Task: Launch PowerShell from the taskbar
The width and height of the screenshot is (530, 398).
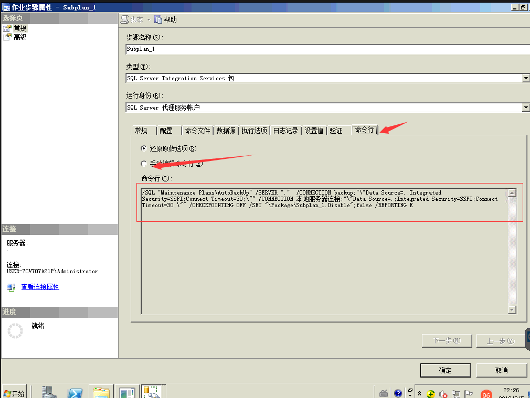Action: (75, 393)
